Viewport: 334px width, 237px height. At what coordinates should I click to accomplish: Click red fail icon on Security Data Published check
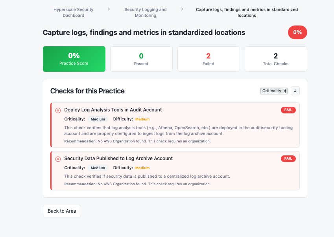tap(58, 159)
